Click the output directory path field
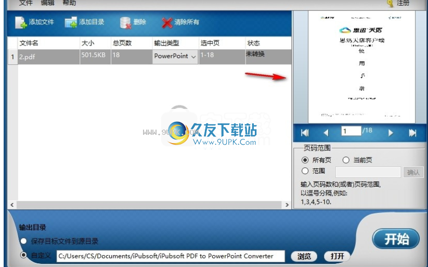 point(171,256)
